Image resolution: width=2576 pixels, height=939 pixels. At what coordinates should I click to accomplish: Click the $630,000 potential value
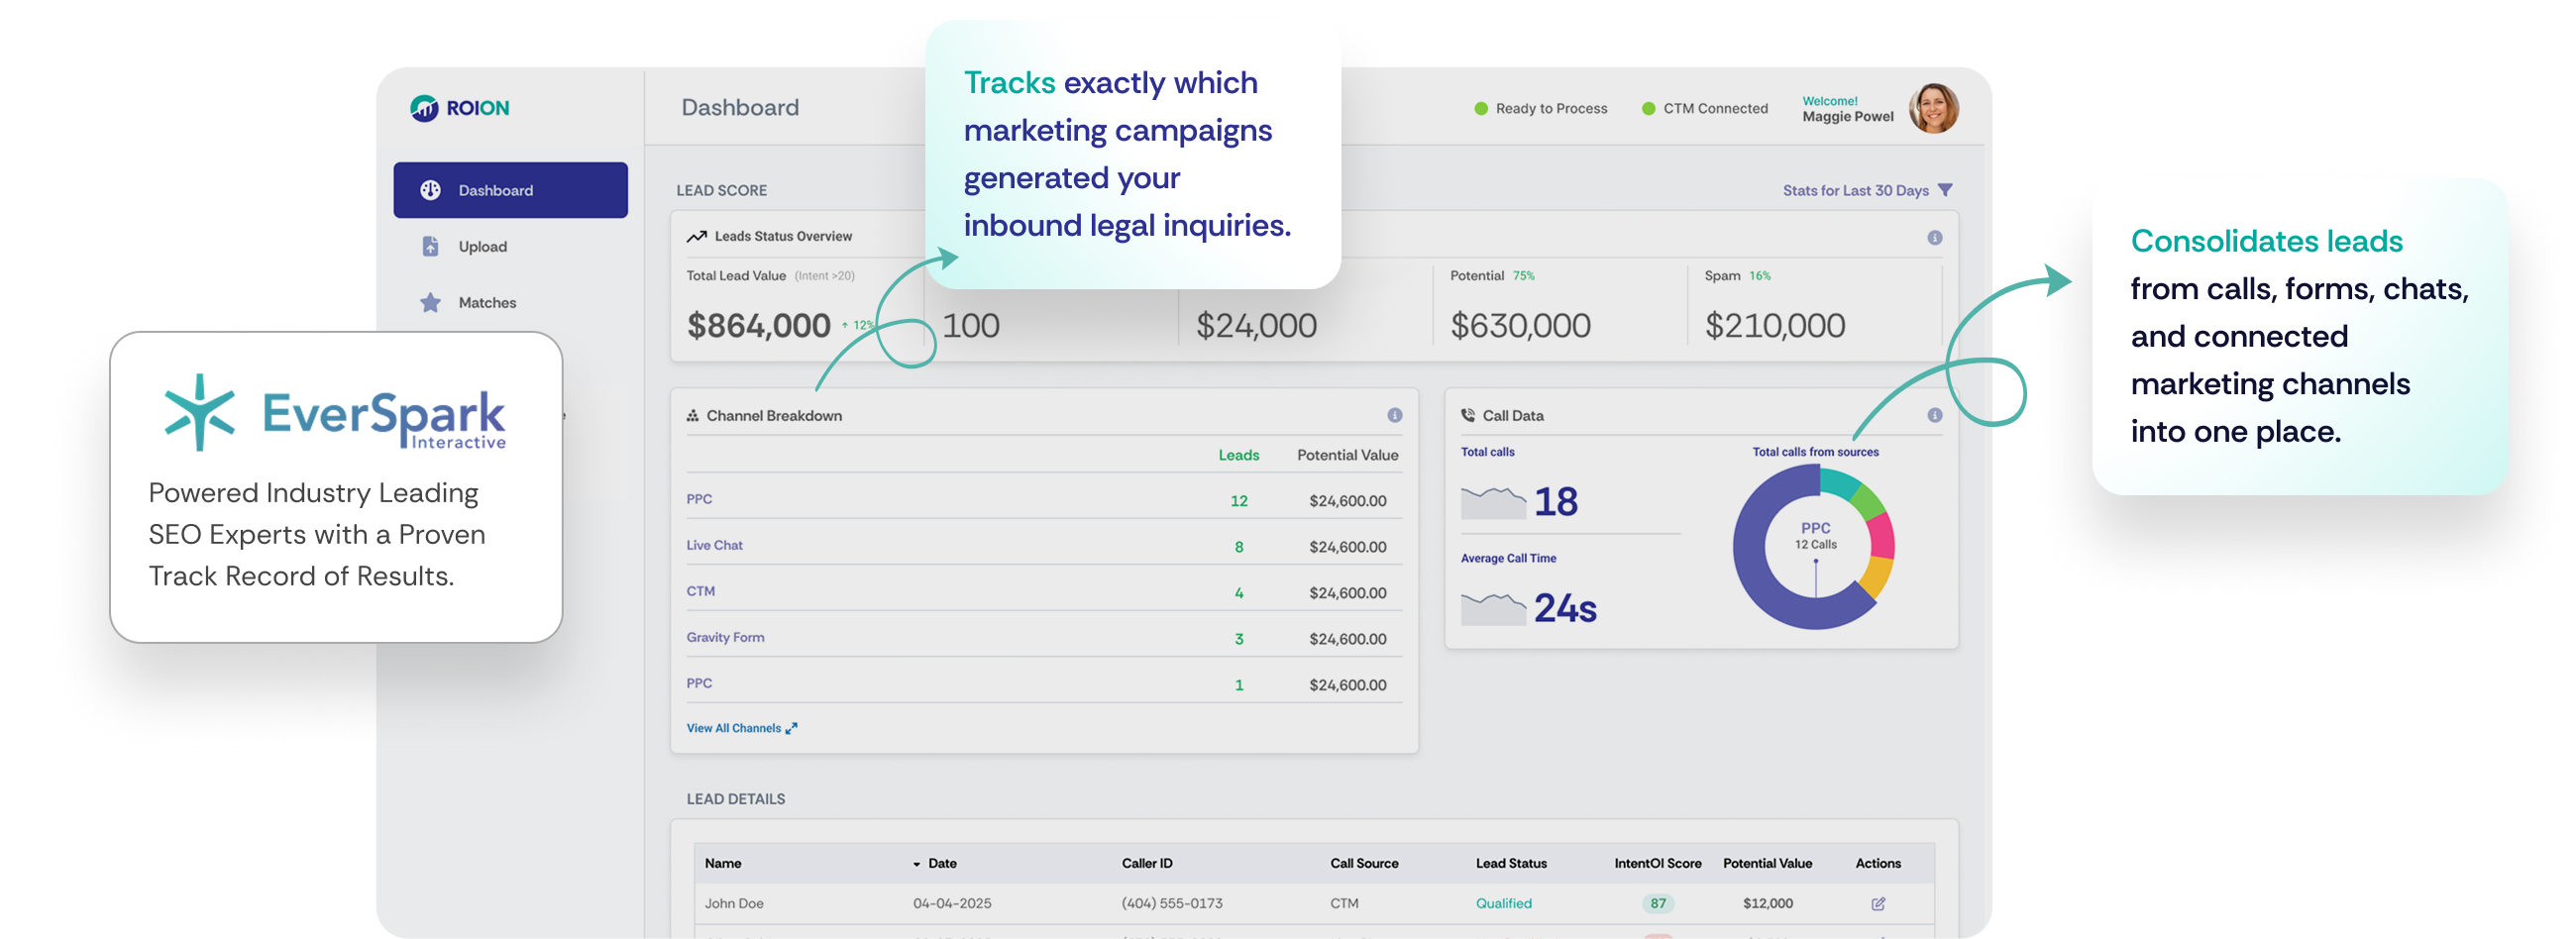(1520, 325)
